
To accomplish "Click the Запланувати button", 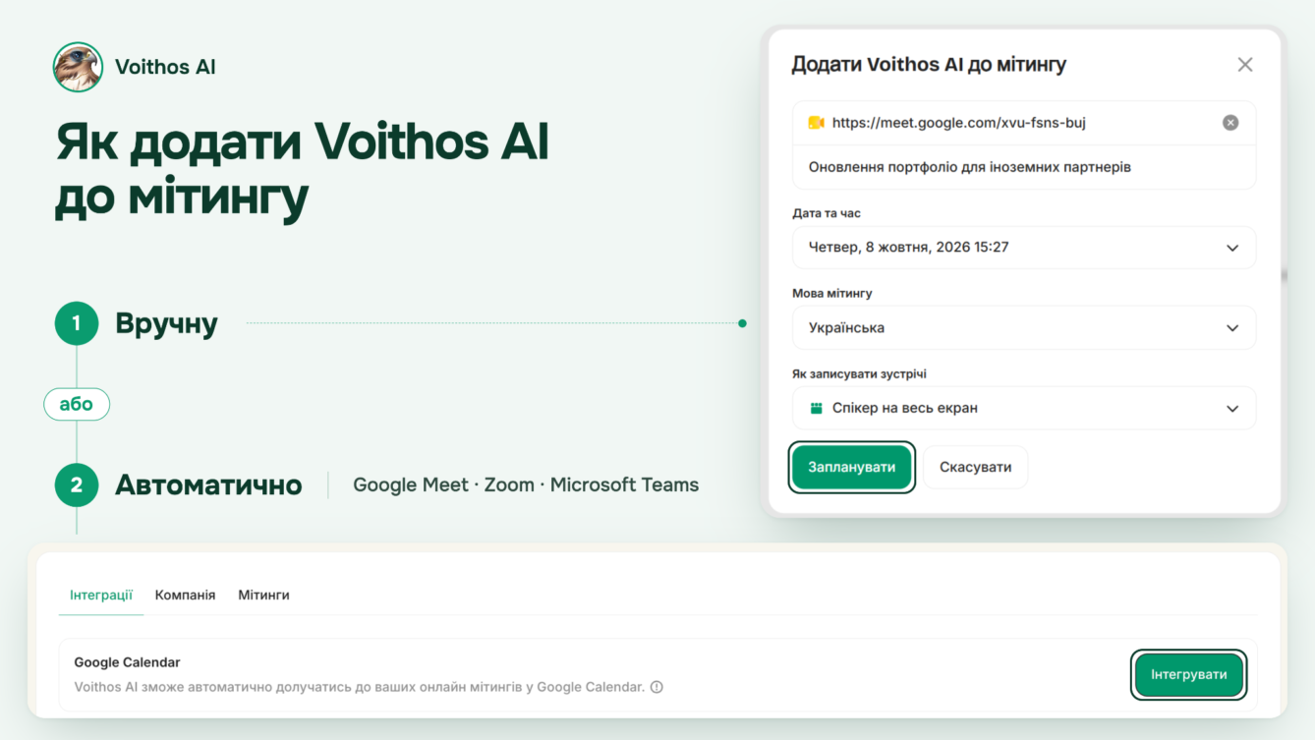I will tap(852, 467).
